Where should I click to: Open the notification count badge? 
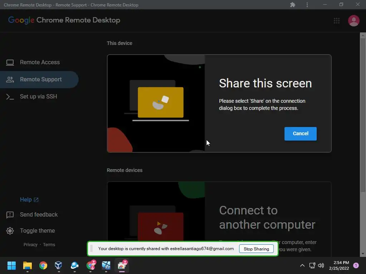(356, 265)
